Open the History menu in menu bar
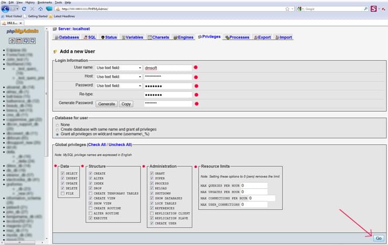The width and height of the screenshot is (388, 245). [30, 3]
